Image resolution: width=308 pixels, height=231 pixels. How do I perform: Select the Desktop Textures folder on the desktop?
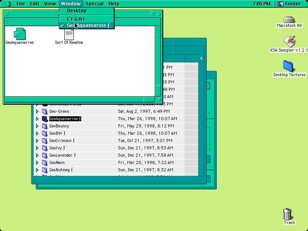point(288,66)
